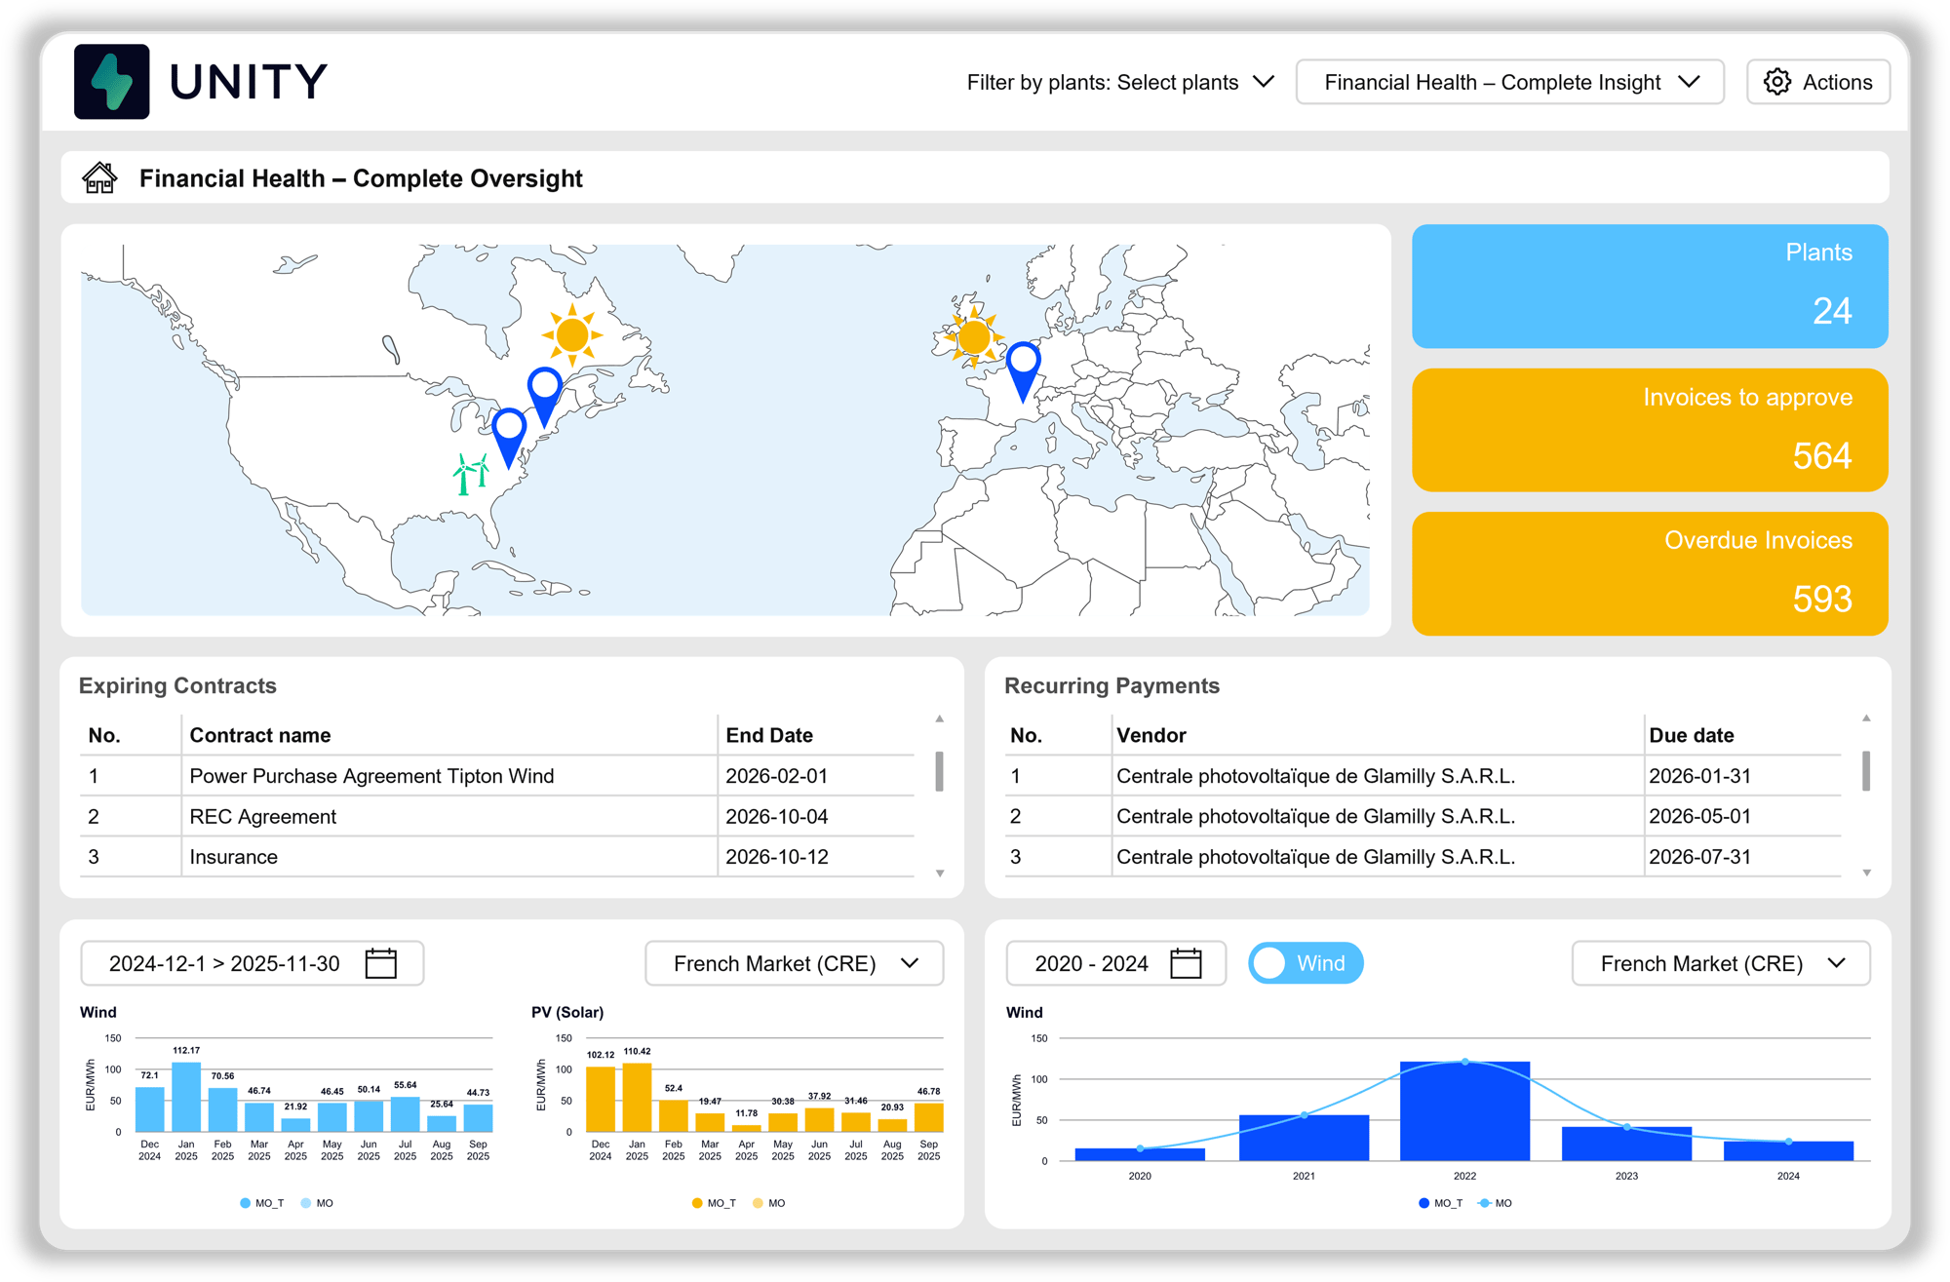
Task: Open the Financial Health – Complete Insight view menu
Action: coord(1508,82)
